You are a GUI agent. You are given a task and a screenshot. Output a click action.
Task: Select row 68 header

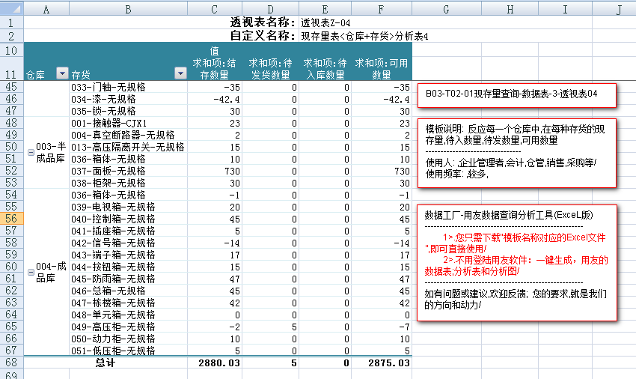(12, 363)
